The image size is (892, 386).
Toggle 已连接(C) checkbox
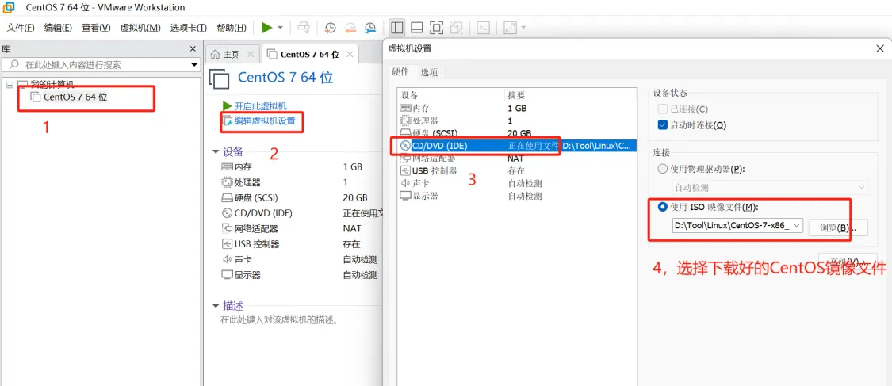point(662,109)
